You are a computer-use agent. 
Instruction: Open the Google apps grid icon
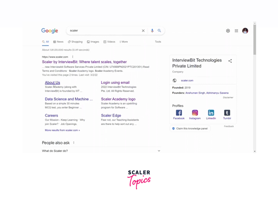coord(236,31)
